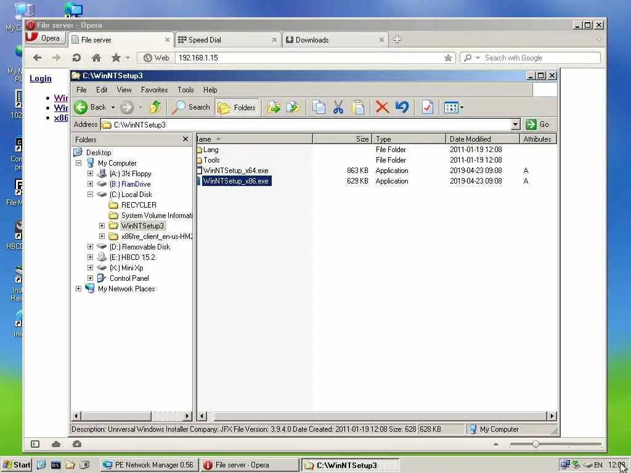Open the Tools menu
Image resolution: width=631 pixels, height=473 pixels.
coord(185,90)
